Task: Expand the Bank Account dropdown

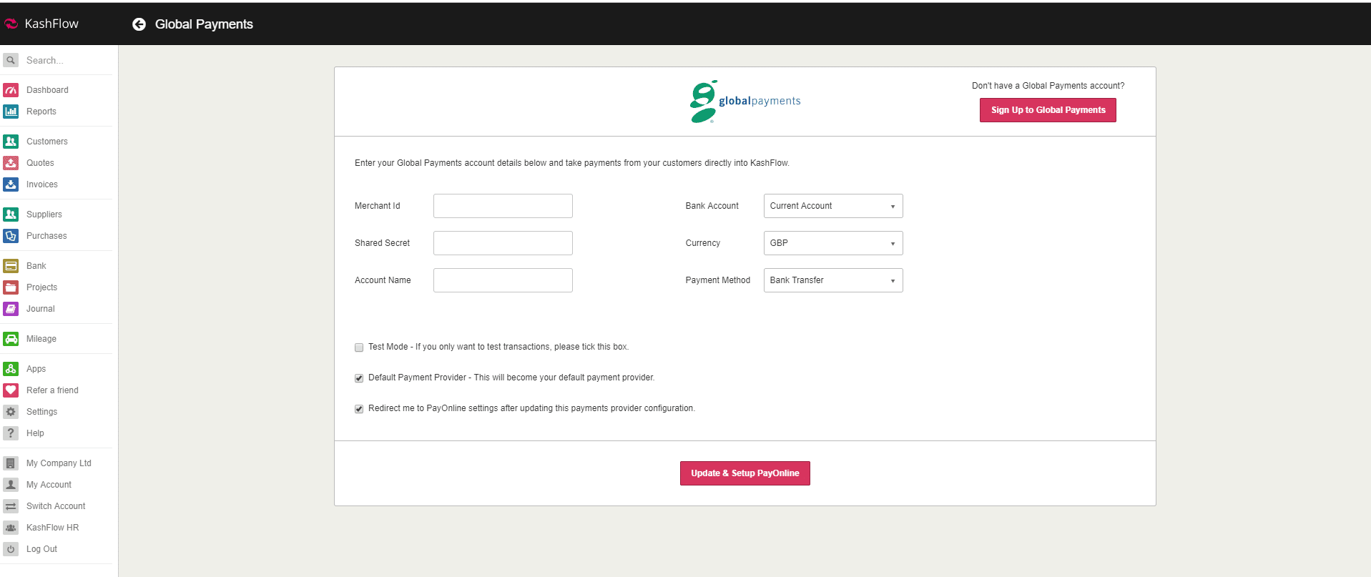Action: pyautogui.click(x=832, y=206)
